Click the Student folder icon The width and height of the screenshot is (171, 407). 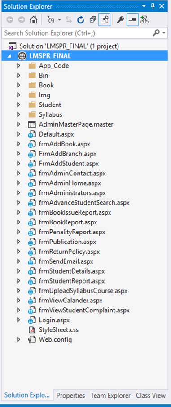32,105
